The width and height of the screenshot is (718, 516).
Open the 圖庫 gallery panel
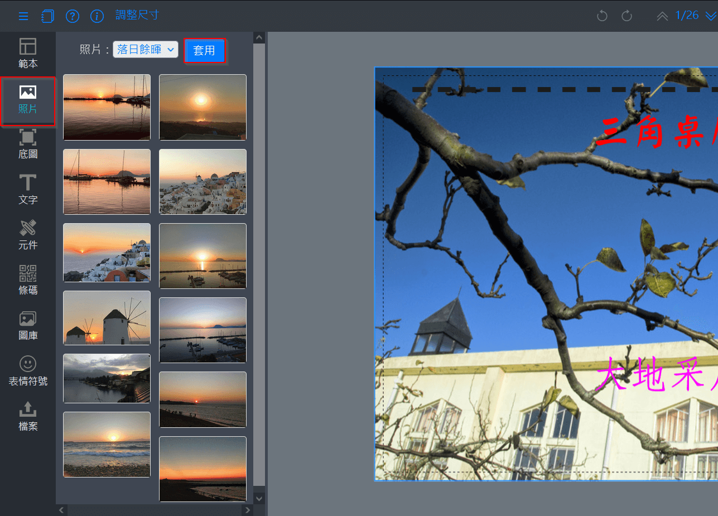pos(28,325)
